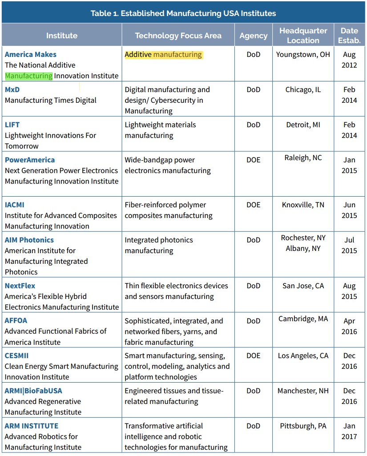Click the Date Estab. column header
The image size is (367, 456).
tap(349, 35)
